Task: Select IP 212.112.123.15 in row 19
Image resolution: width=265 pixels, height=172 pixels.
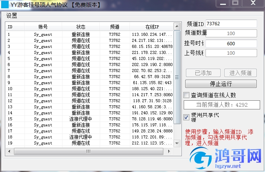Action: pyautogui.click(x=152, y=143)
